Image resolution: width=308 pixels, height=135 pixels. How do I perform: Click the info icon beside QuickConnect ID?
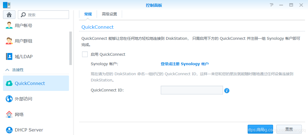click(227, 91)
